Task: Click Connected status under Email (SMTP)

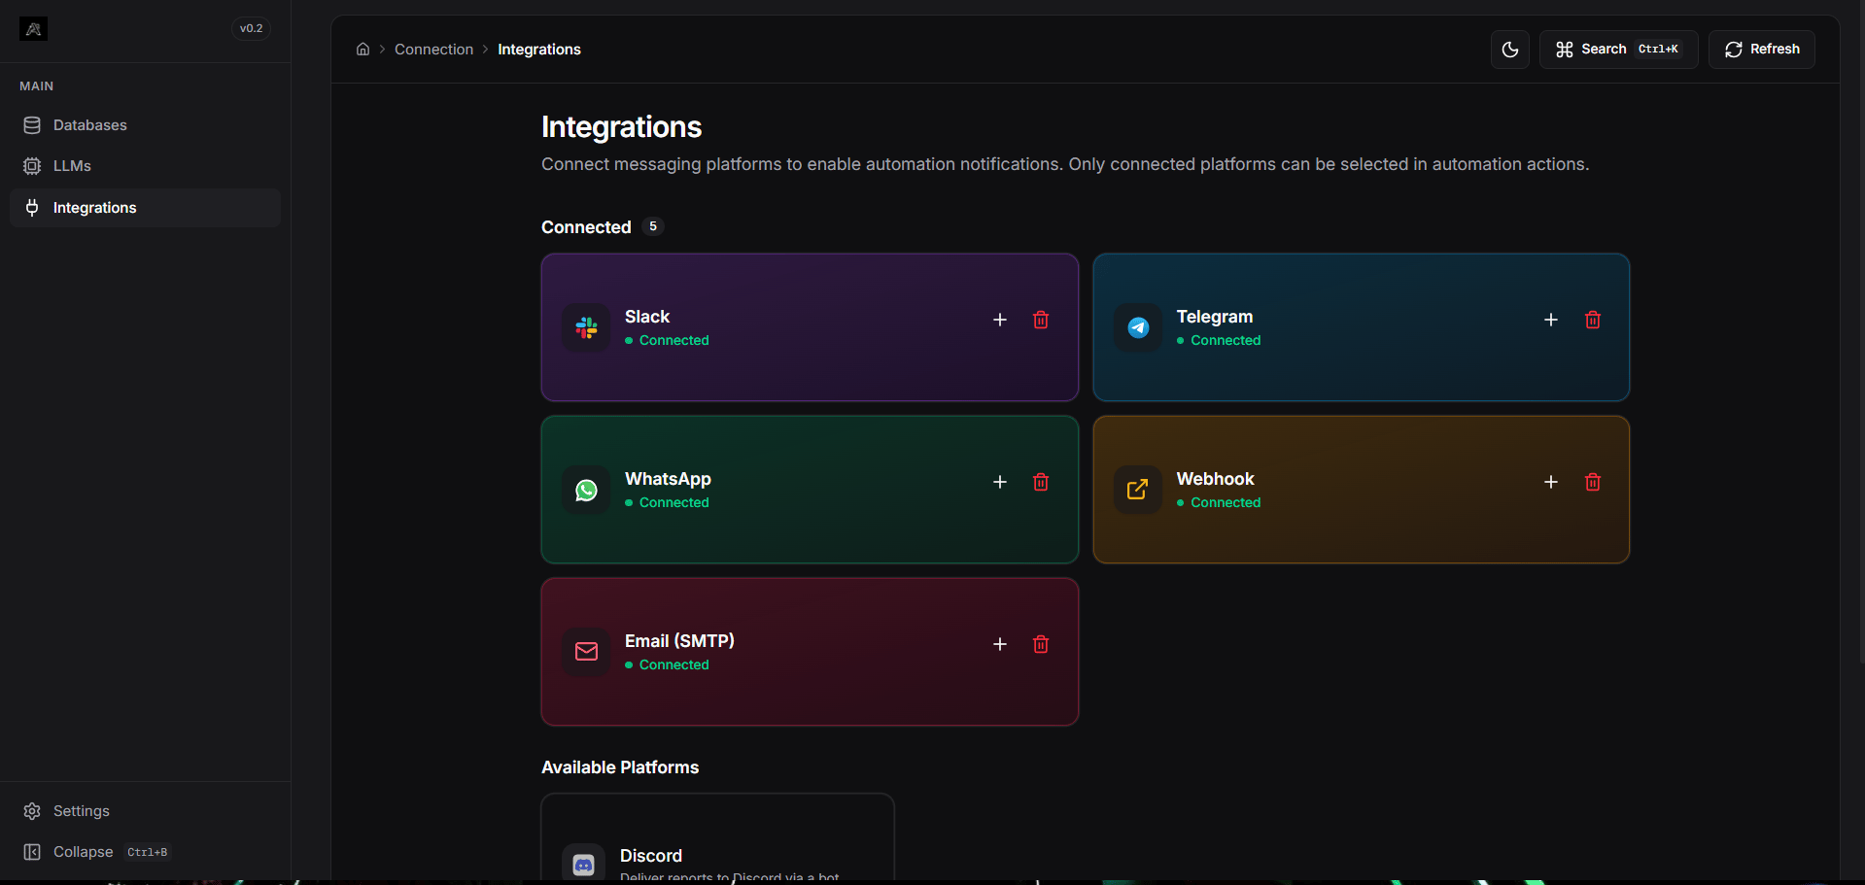Action: point(667,664)
